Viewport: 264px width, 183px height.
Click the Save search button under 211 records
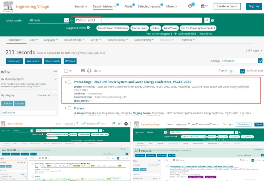(33, 61)
